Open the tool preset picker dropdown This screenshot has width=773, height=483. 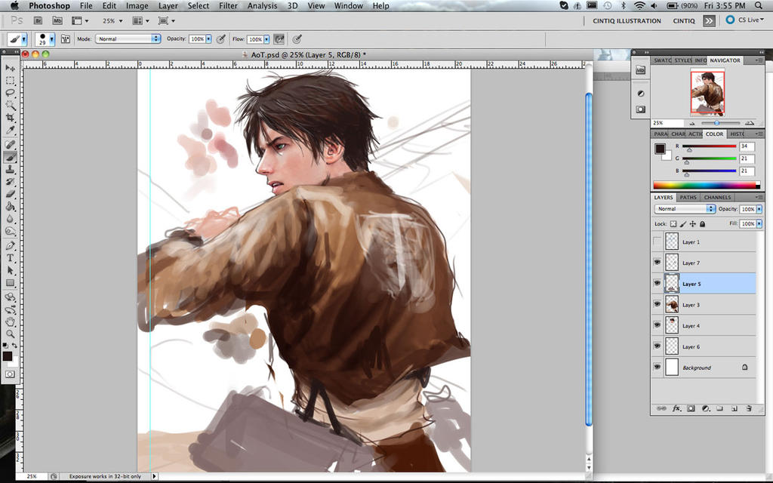click(17, 39)
